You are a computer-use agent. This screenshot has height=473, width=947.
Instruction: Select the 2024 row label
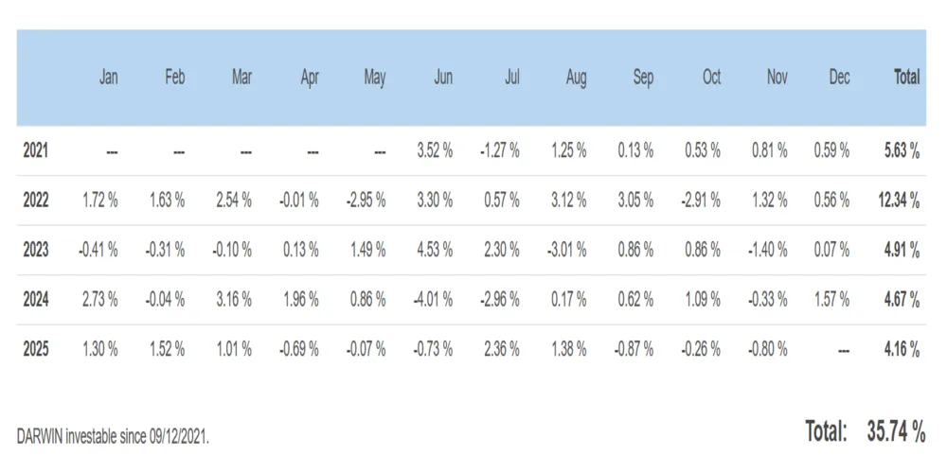click(36, 299)
